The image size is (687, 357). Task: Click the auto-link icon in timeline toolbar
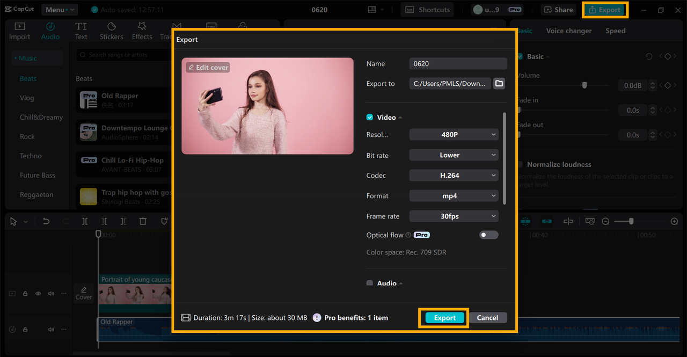547,221
